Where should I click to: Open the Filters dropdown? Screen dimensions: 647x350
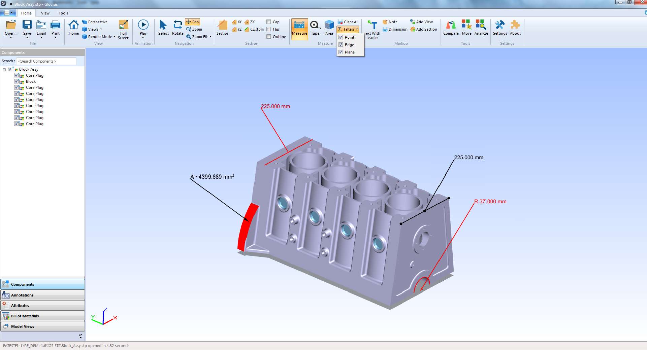(348, 29)
